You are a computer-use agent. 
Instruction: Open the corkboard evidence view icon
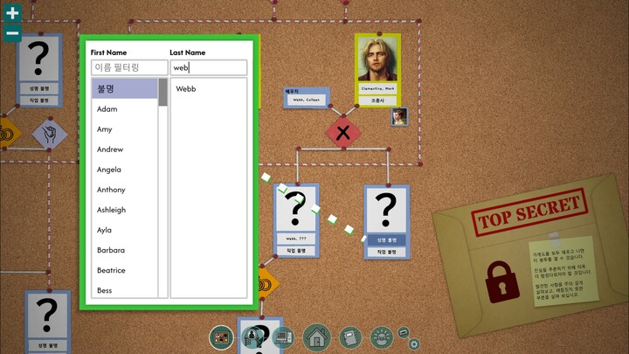(x=222, y=337)
